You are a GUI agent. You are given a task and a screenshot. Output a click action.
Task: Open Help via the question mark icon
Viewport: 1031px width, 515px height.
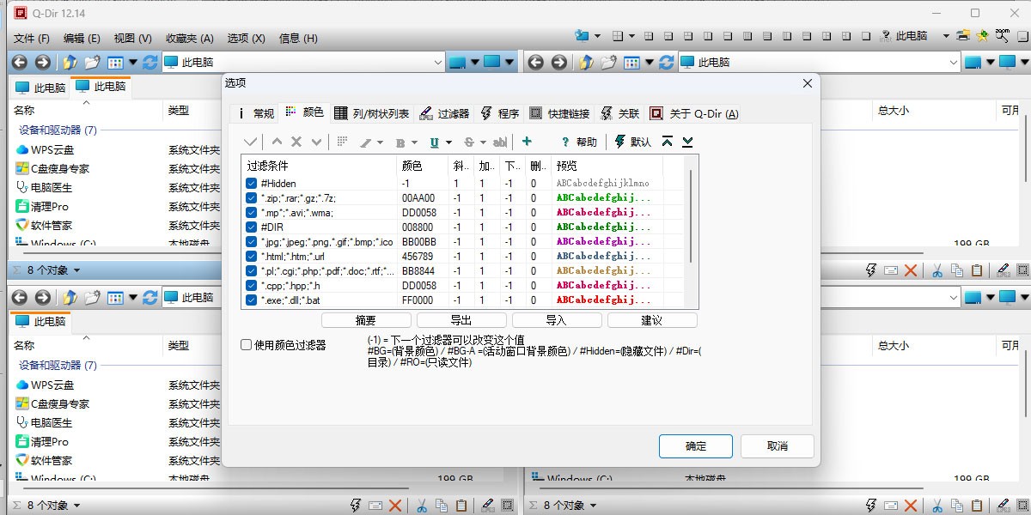coord(565,142)
